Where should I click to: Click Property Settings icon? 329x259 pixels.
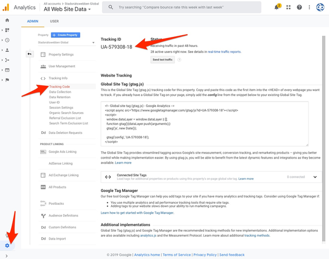(43, 55)
